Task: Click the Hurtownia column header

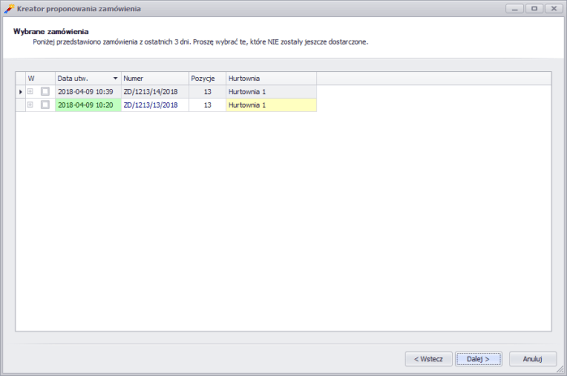Action: tap(270, 79)
